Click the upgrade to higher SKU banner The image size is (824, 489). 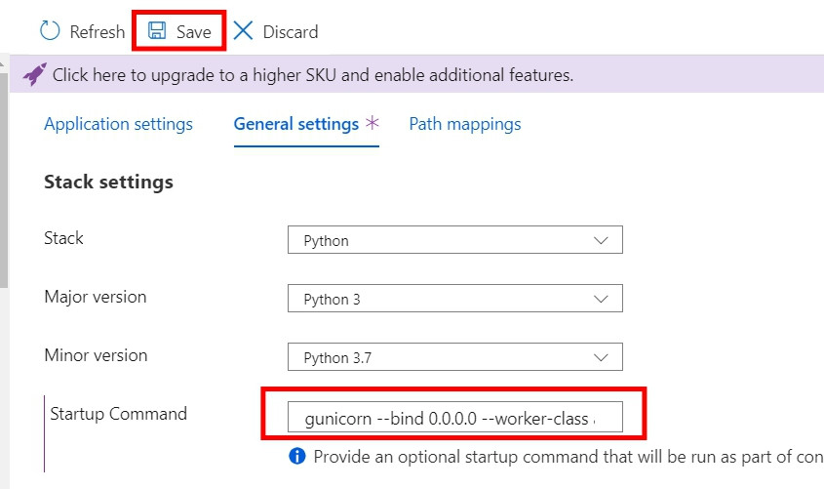[x=312, y=74]
